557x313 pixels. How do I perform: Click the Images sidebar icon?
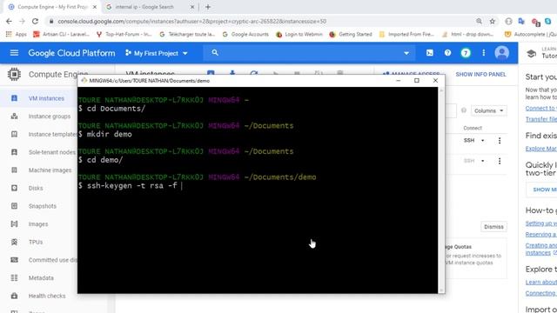click(14, 224)
